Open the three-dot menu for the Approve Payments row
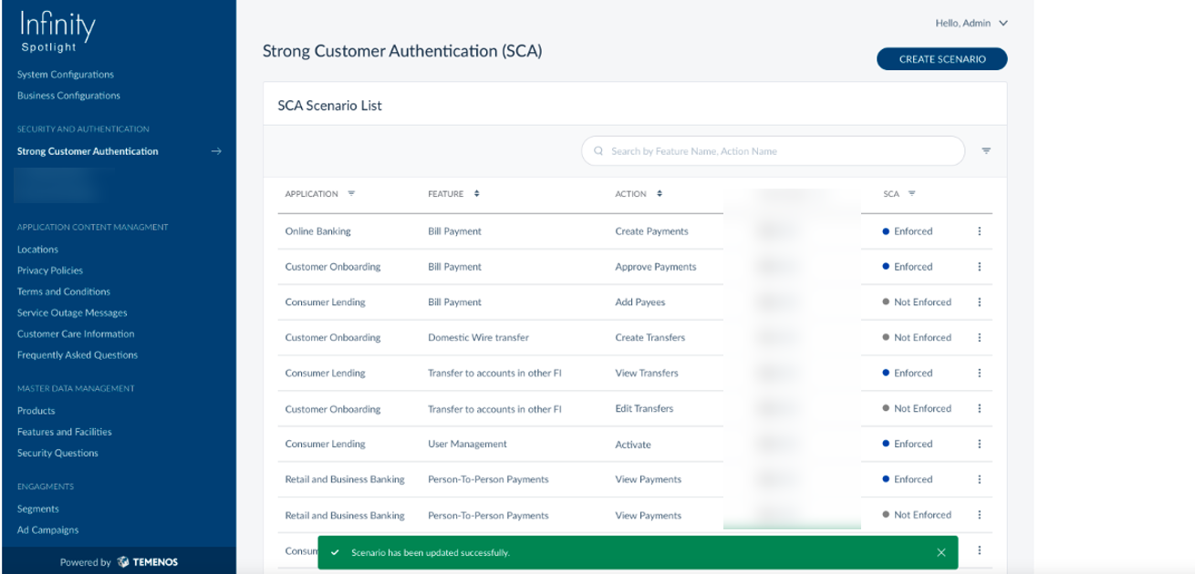The height and width of the screenshot is (574, 1195). coord(980,267)
